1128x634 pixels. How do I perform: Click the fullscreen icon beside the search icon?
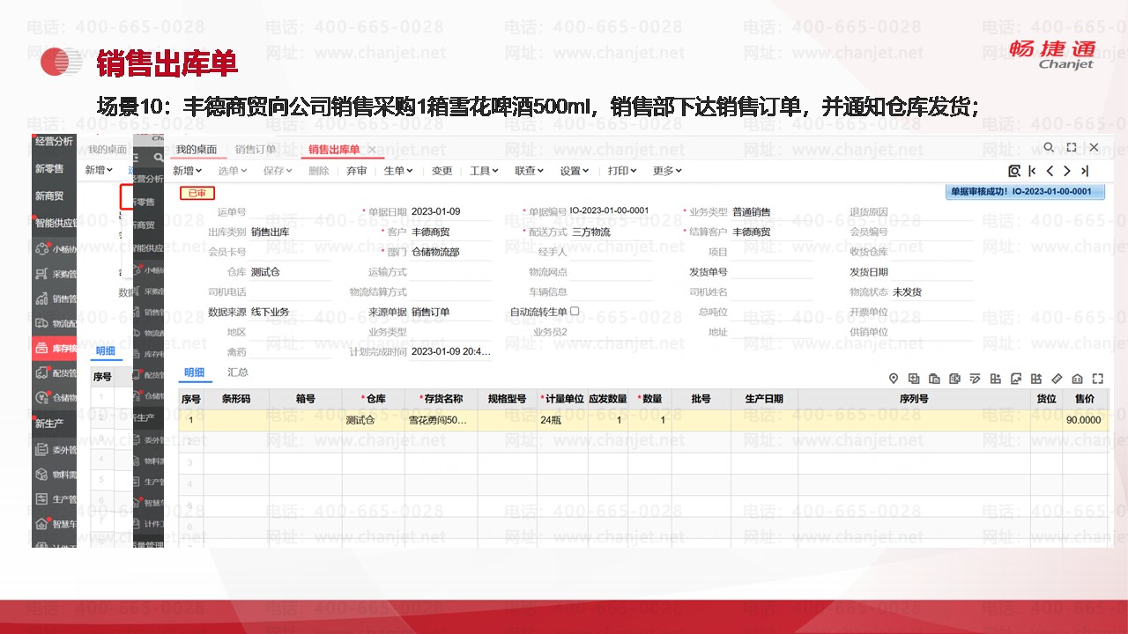(x=1072, y=148)
